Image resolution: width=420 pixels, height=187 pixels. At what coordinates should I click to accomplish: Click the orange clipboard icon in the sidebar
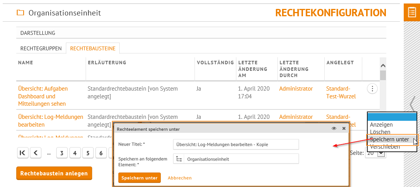point(412,12)
